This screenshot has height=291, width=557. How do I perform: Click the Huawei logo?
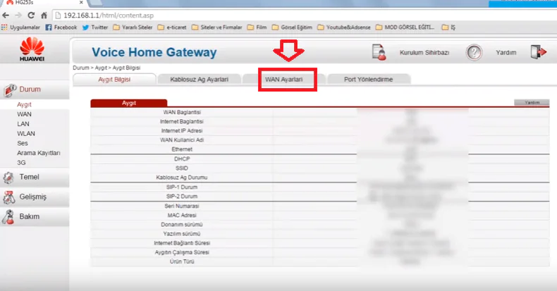pos(32,49)
